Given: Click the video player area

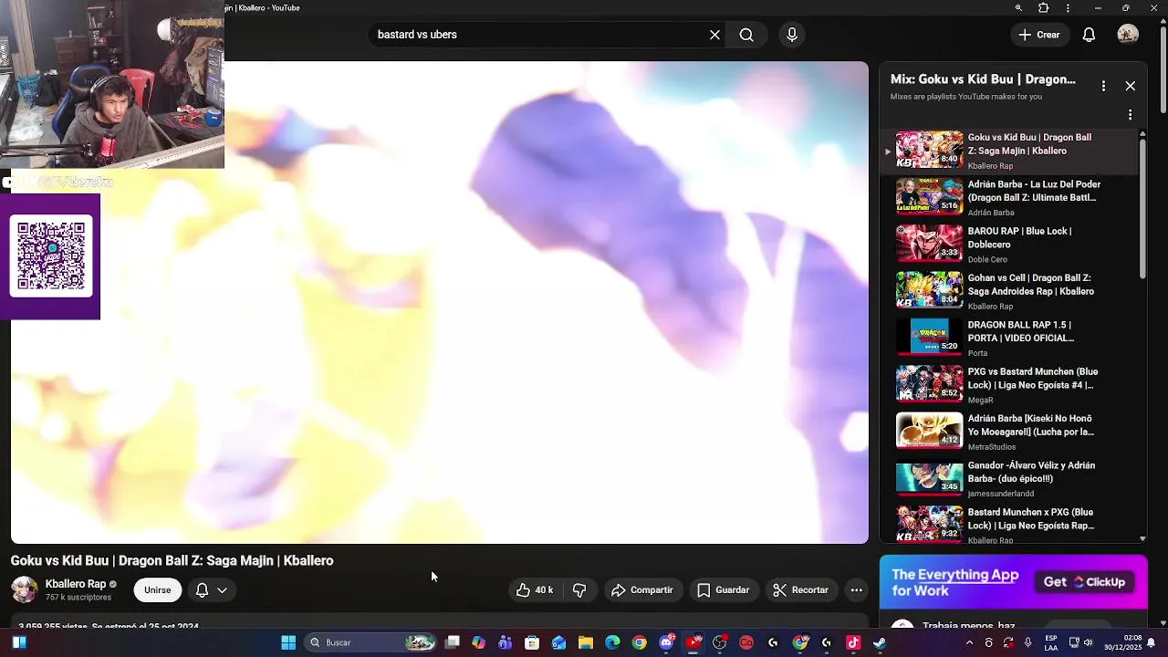Looking at the screenshot, I should point(440,303).
